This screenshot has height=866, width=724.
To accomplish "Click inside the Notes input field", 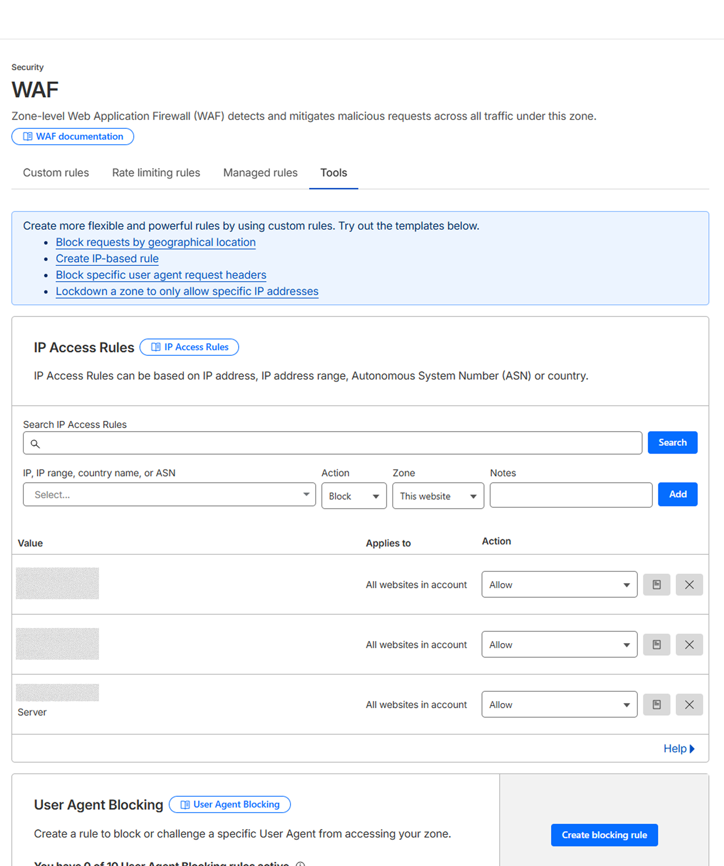I will click(x=571, y=495).
